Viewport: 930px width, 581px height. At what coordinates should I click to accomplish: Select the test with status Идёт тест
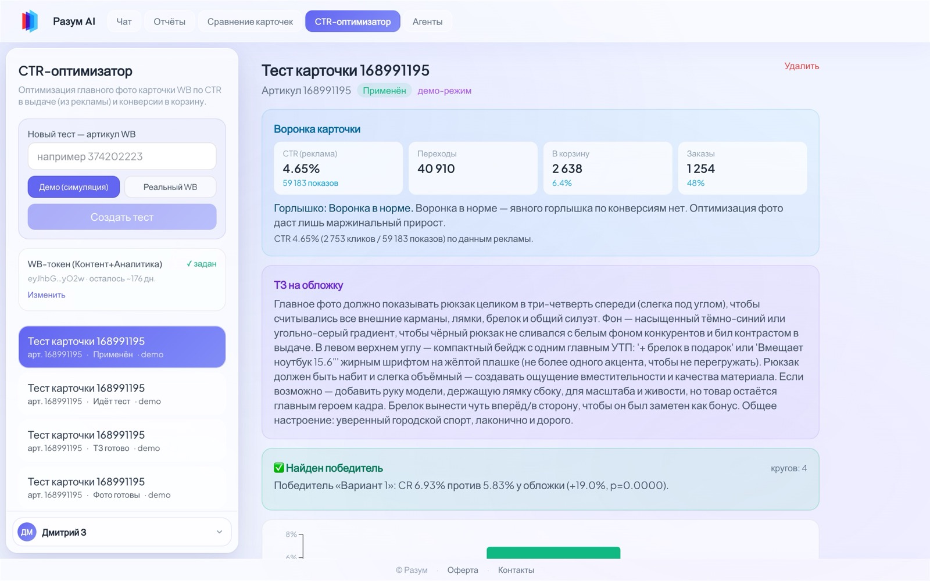click(x=122, y=394)
